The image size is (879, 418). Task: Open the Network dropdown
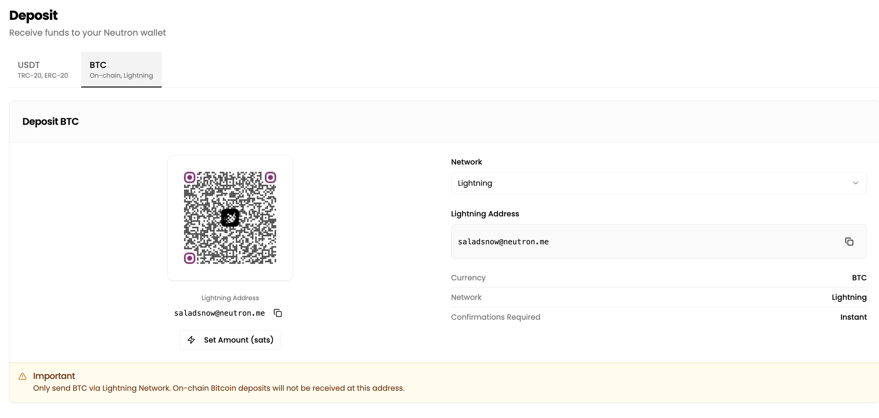pos(658,183)
